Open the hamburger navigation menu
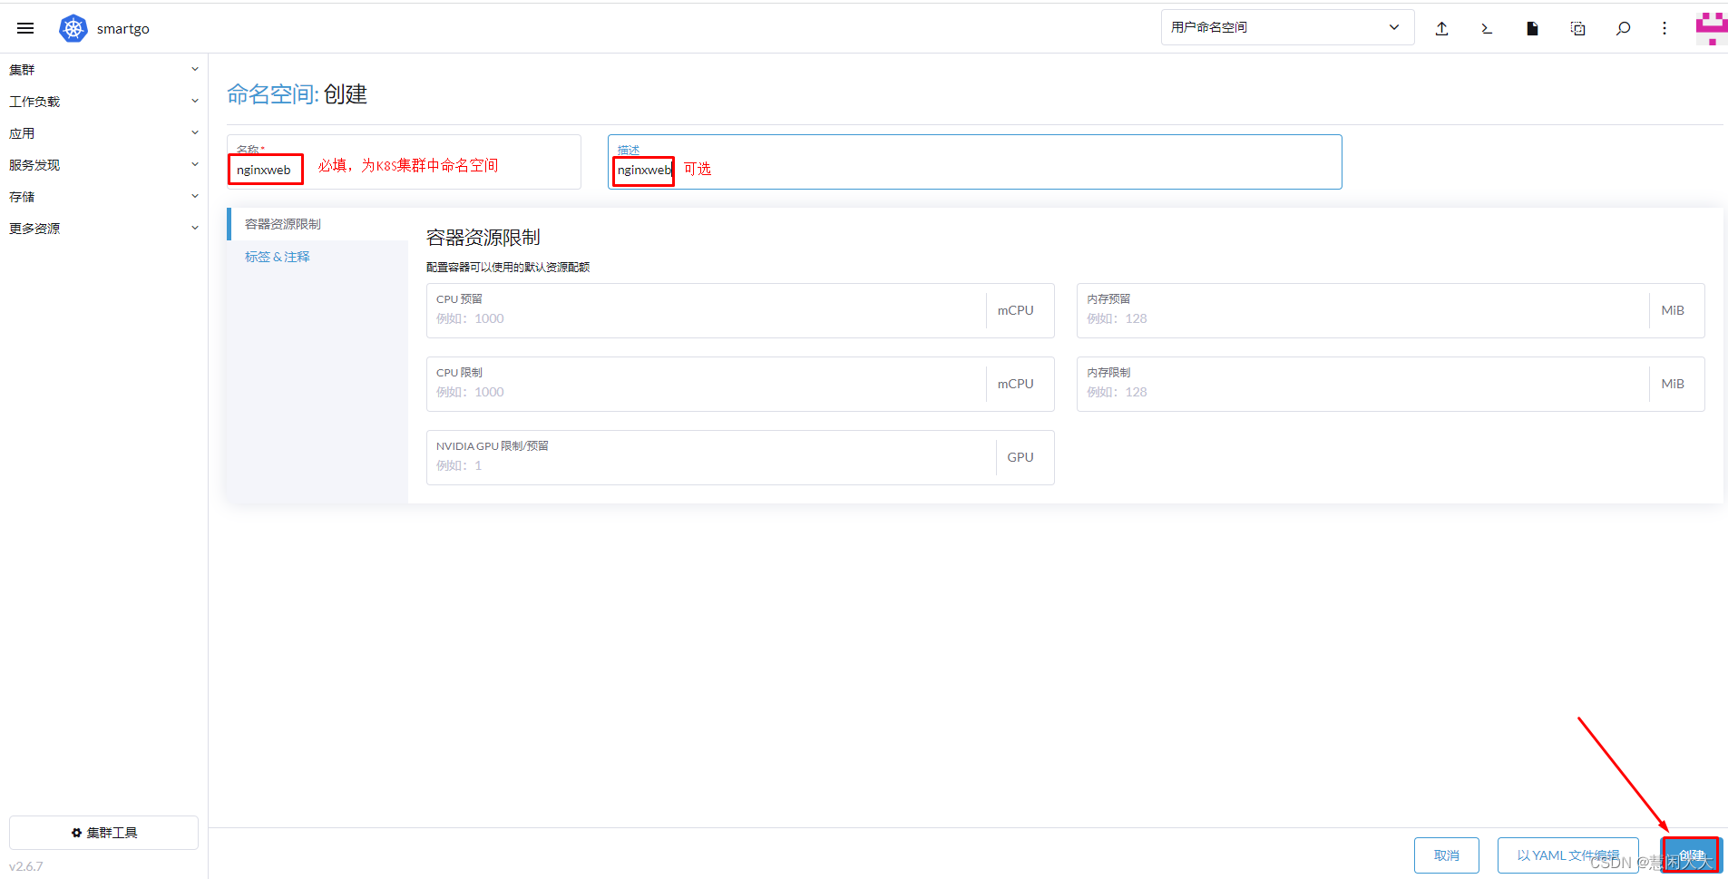The image size is (1728, 879). [x=25, y=28]
